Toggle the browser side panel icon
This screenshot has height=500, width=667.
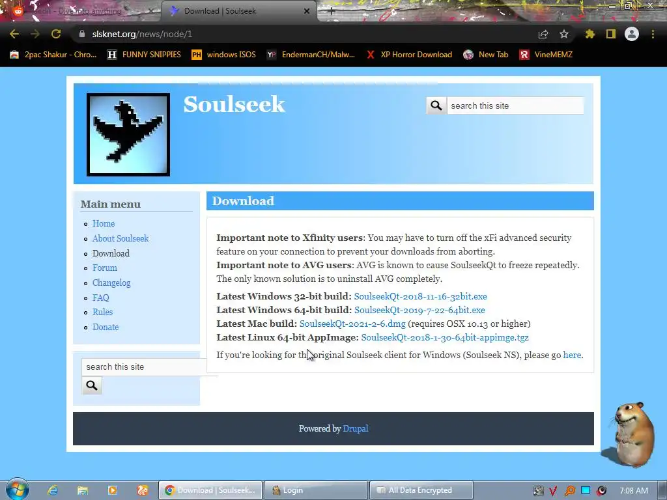[611, 34]
